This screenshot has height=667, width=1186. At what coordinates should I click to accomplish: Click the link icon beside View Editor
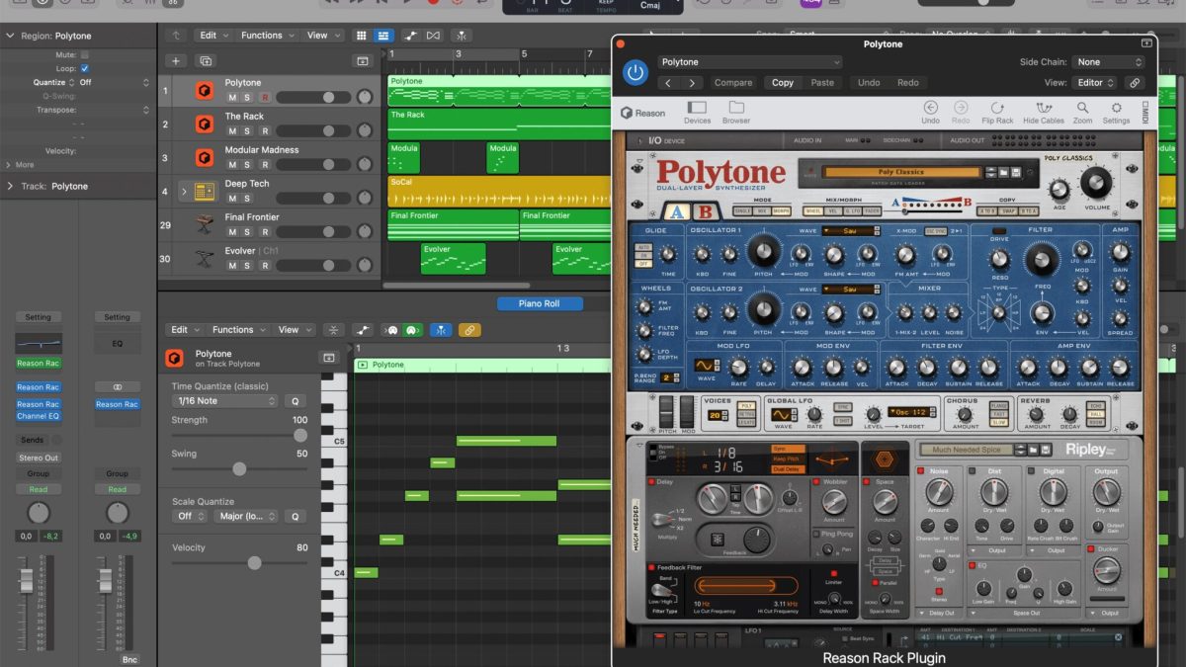pyautogui.click(x=1135, y=83)
